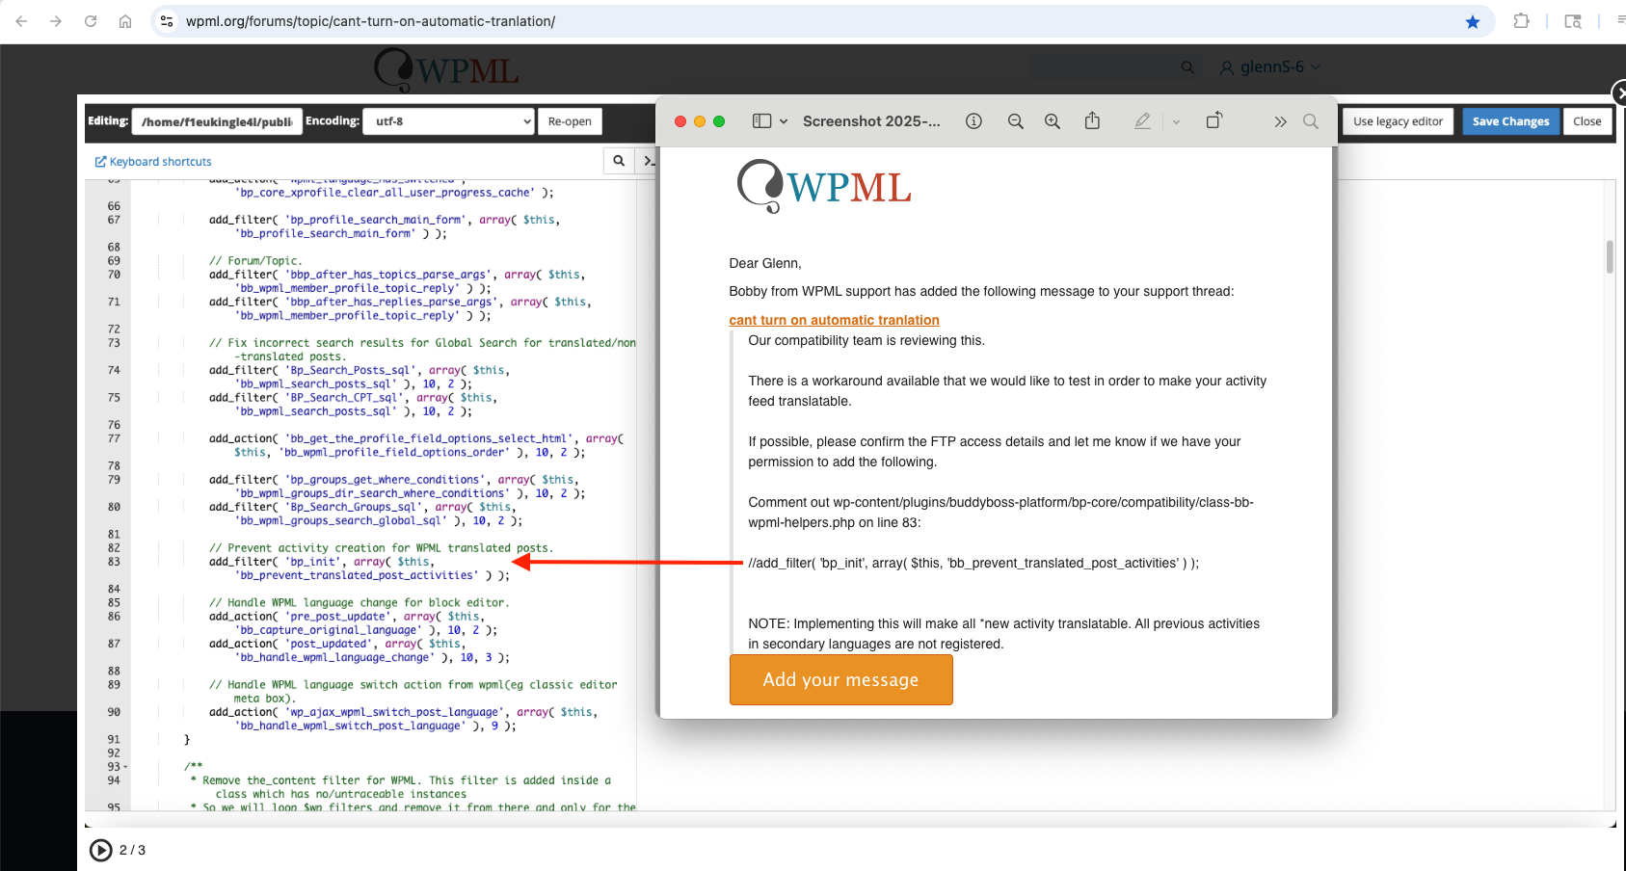Go forward in browser history

pyautogui.click(x=56, y=21)
